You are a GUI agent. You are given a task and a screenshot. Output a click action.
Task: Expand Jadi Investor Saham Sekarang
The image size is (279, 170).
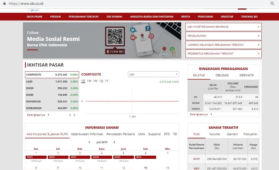click(224, 27)
